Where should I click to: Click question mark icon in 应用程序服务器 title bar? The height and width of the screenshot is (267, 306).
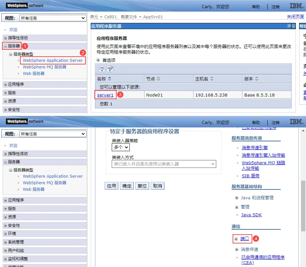pyautogui.click(x=289, y=26)
